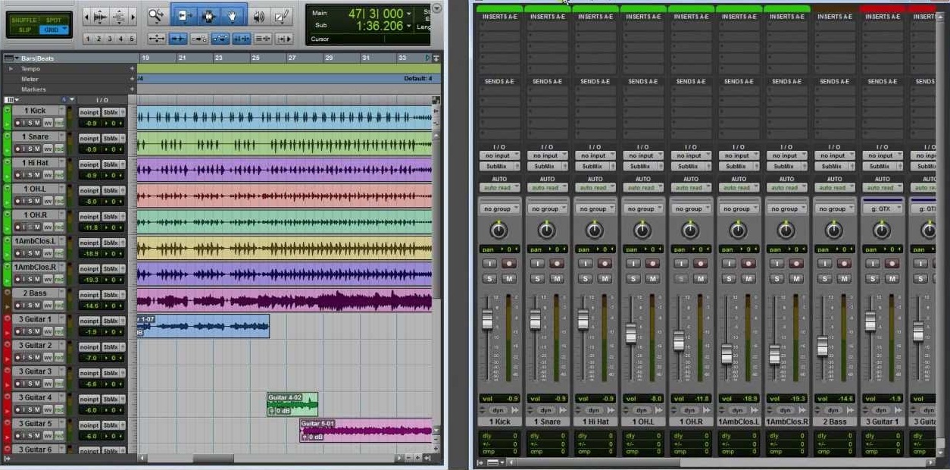Open the no group selector on 1 Kick channel
This screenshot has width=950, height=470.
(499, 208)
